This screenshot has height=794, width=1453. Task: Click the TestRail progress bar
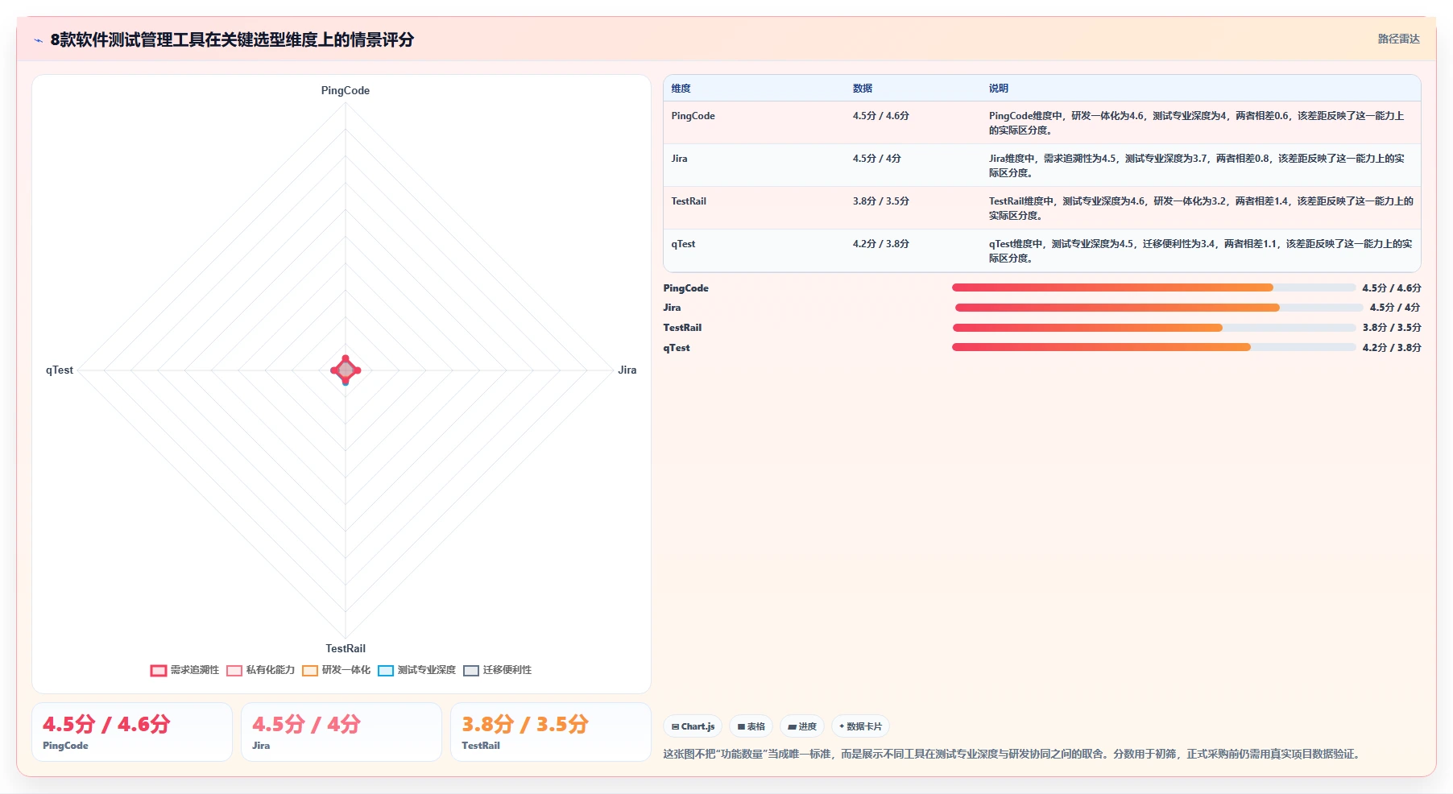point(1154,328)
